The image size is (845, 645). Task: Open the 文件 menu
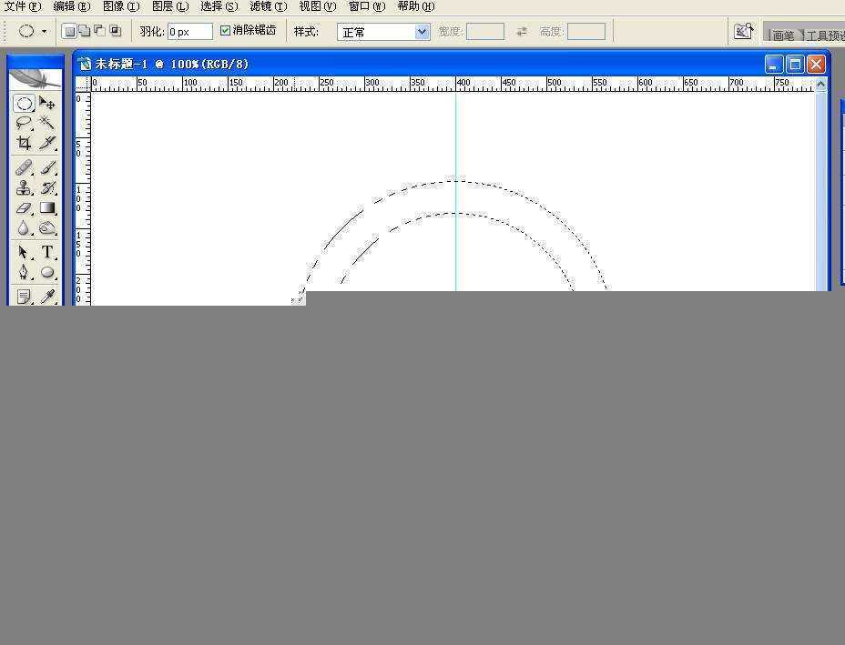(x=22, y=6)
